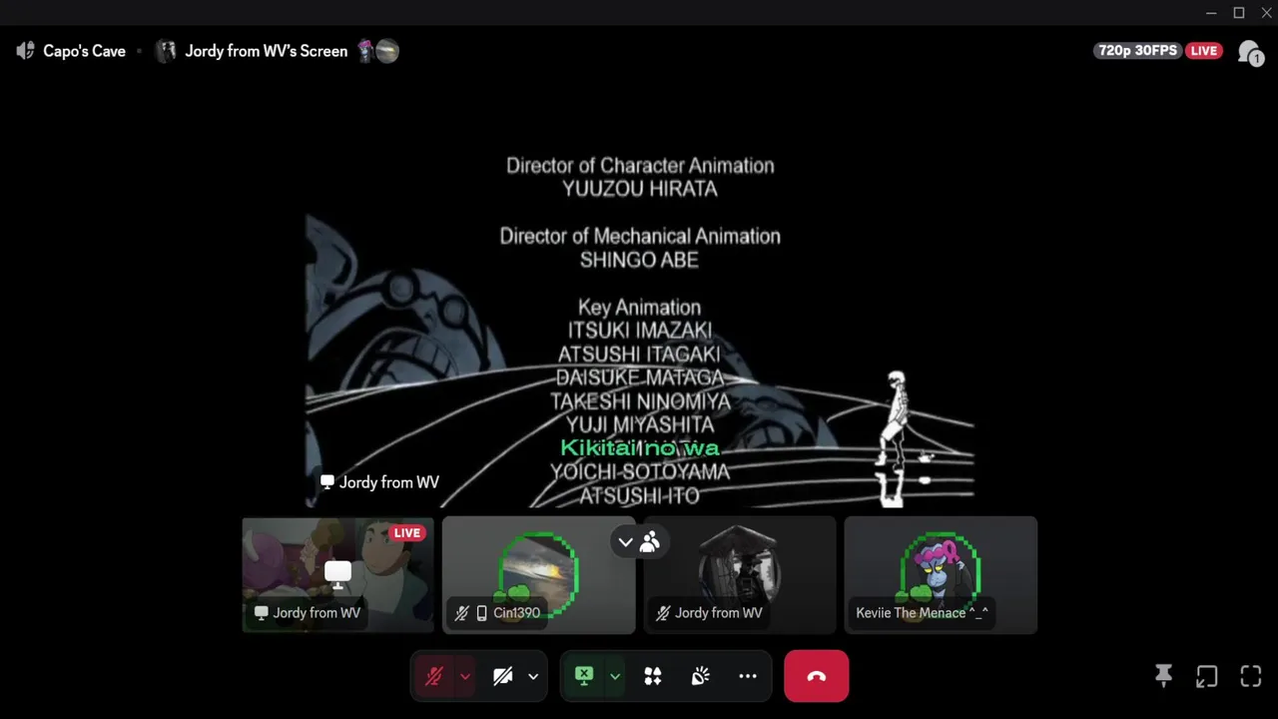
Task: Disconnect from the call with red button
Action: [817, 676]
